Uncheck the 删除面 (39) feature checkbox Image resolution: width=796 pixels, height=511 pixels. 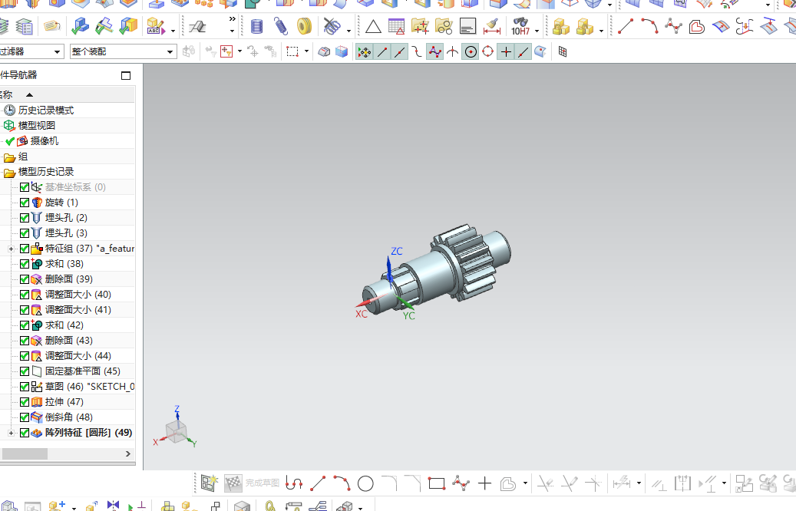click(x=25, y=279)
